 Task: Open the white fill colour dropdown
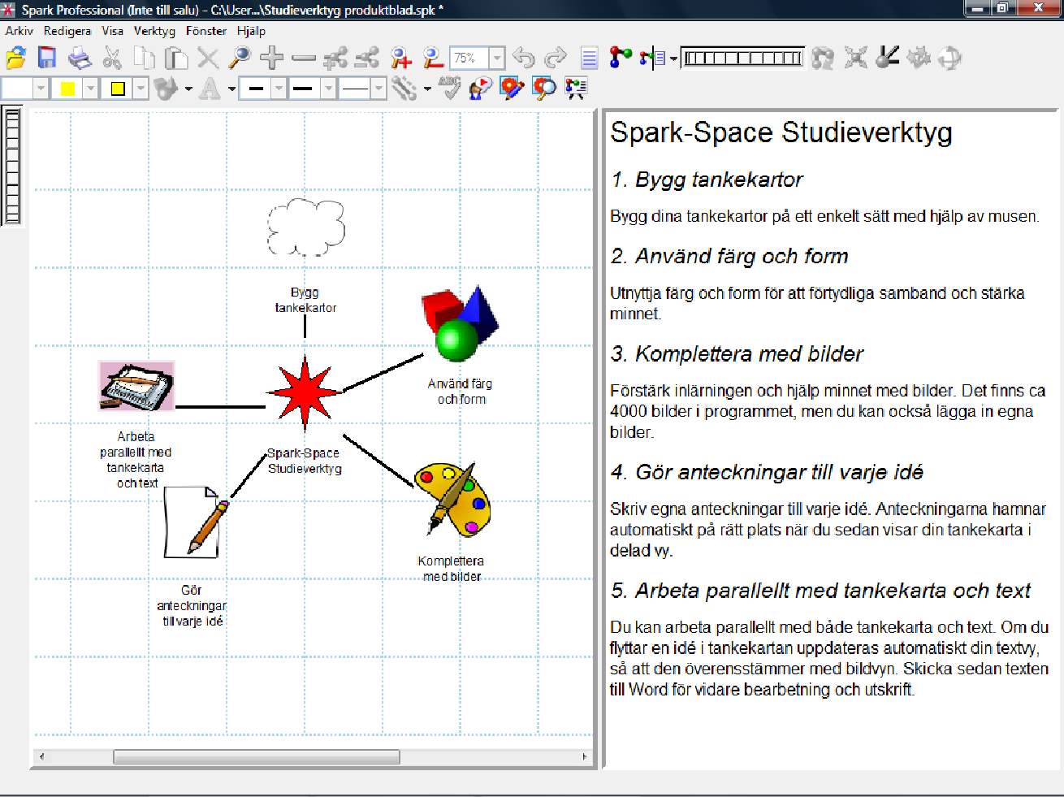point(41,89)
